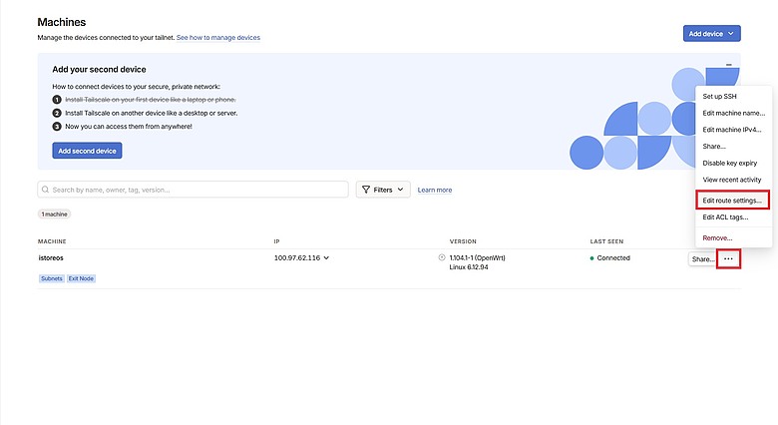Select Edit route settings menu entry
This screenshot has height=425, width=778.
pyautogui.click(x=732, y=201)
